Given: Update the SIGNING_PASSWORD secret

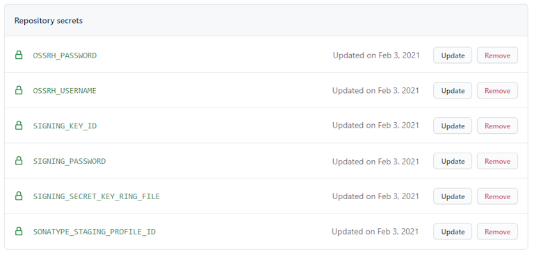Looking at the screenshot, I should pyautogui.click(x=453, y=161).
